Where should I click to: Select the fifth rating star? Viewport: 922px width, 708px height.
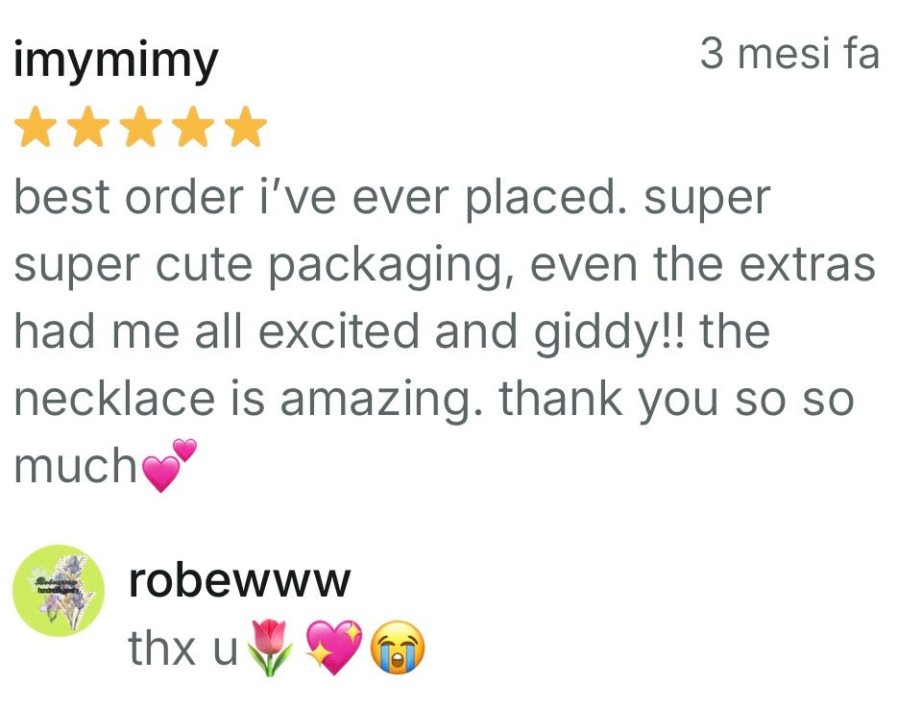[247, 128]
